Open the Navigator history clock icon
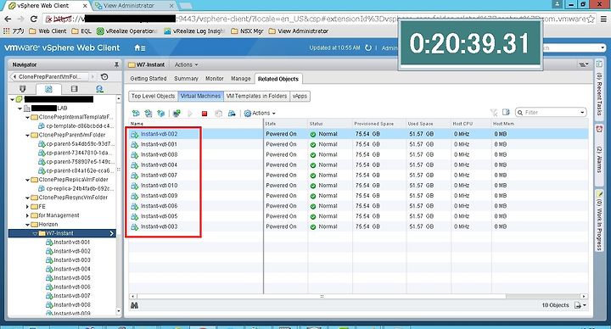 tap(104, 76)
